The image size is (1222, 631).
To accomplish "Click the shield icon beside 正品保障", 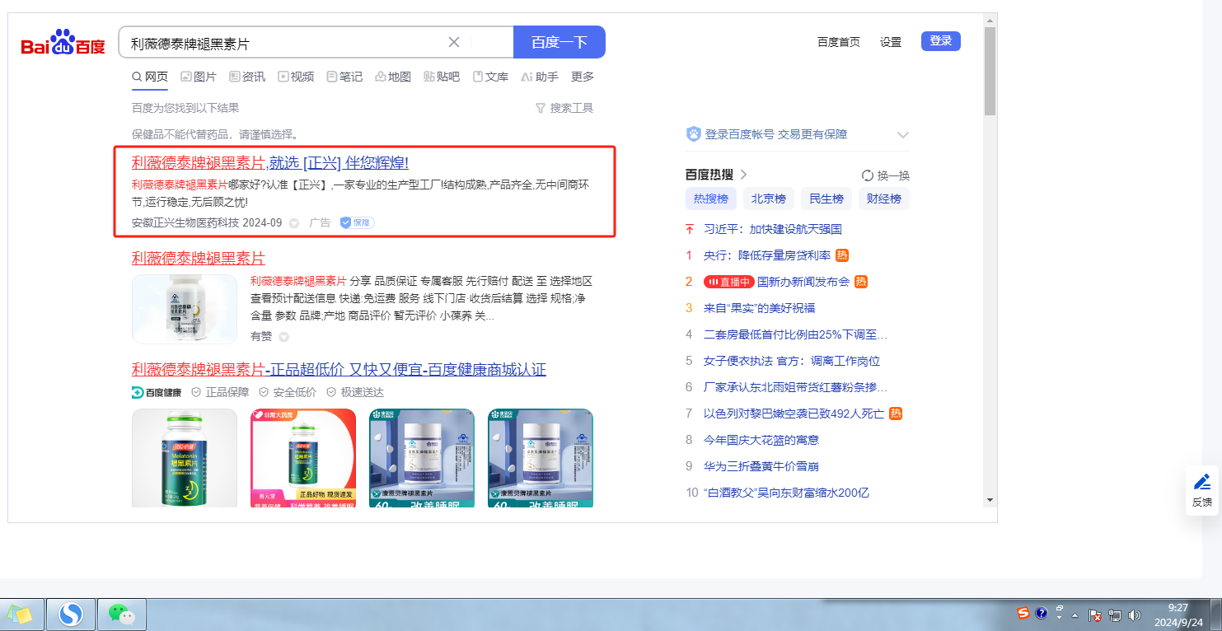I will coord(196,392).
